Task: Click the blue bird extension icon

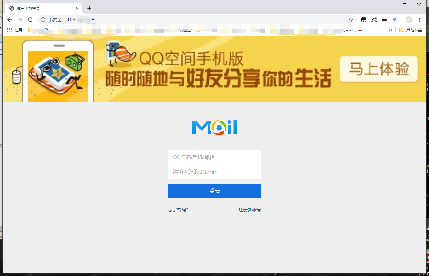Action: point(395,20)
